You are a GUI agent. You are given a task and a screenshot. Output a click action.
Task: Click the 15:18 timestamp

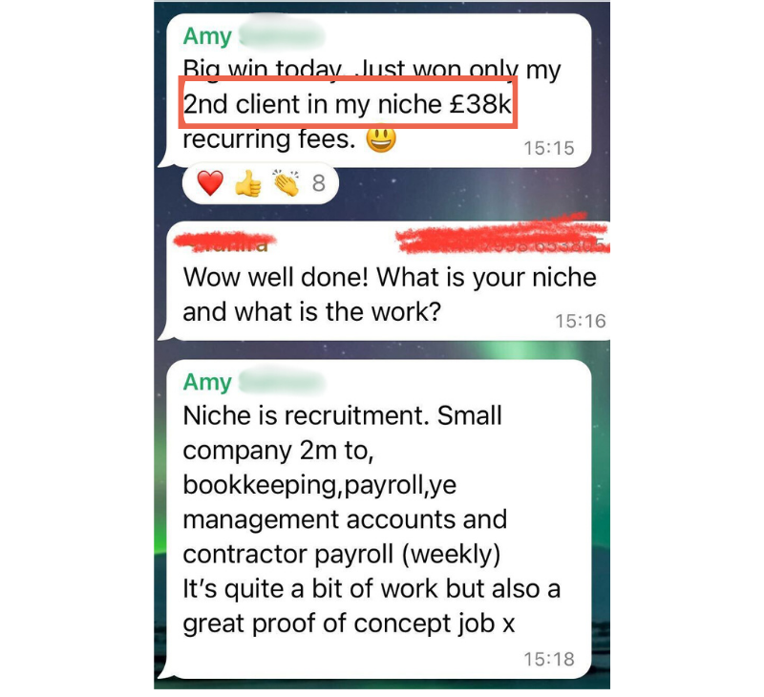click(x=549, y=660)
